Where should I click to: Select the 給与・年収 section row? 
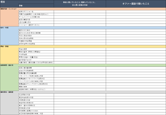point(83,28)
